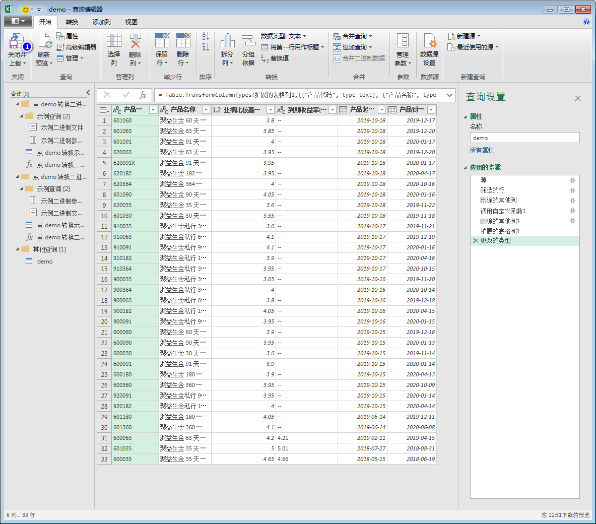Open the Recent Sources (最近使用的源) dropdown
Viewport: 596px width, 524px height.
473,47
